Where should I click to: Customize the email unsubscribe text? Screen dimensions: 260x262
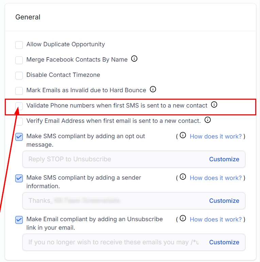pyautogui.click(x=224, y=242)
